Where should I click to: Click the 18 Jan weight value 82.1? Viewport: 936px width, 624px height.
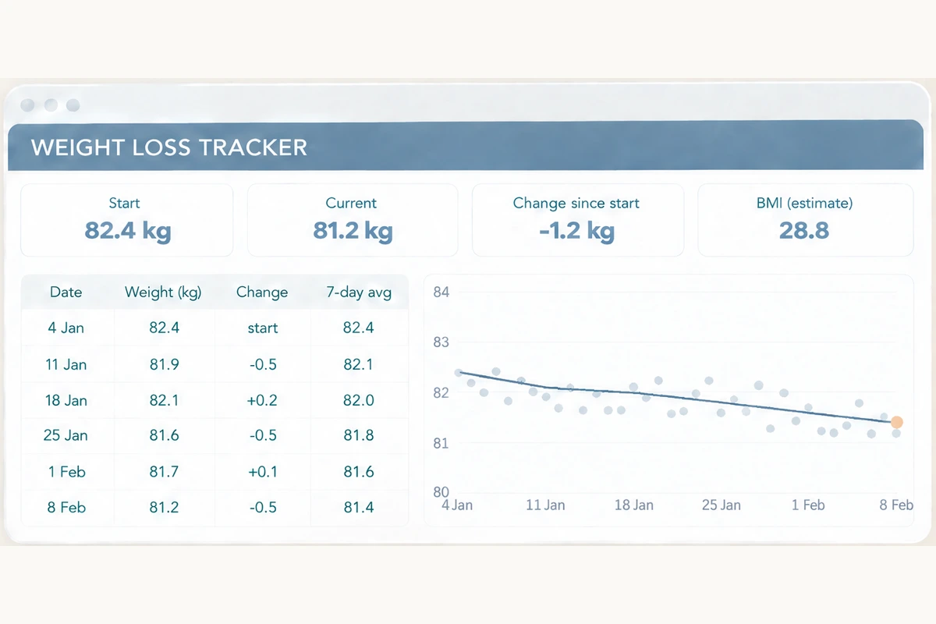point(164,400)
